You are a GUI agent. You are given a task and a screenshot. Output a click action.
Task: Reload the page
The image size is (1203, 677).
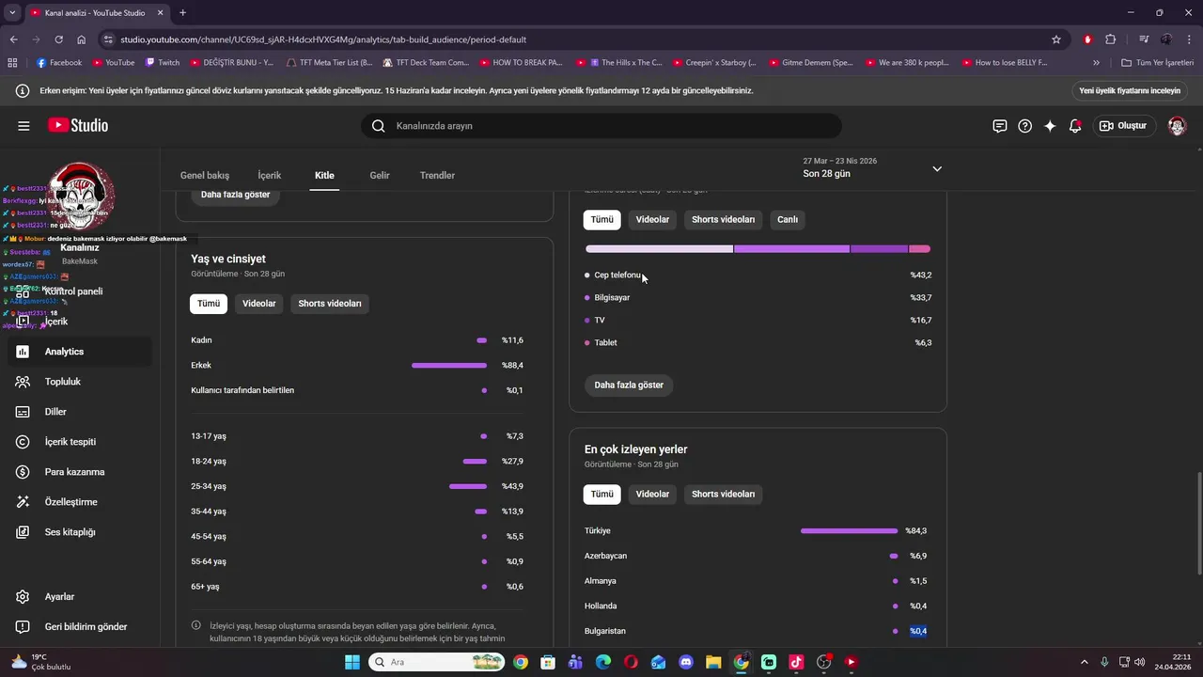coord(58,39)
